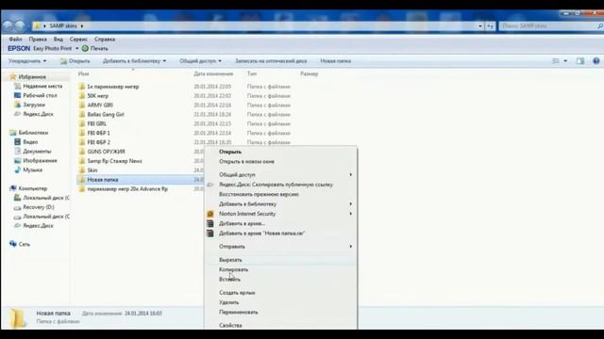Image resolution: width=604 pixels, height=339 pixels.
Task: Open the address bar history dropdown
Action: 480,26
